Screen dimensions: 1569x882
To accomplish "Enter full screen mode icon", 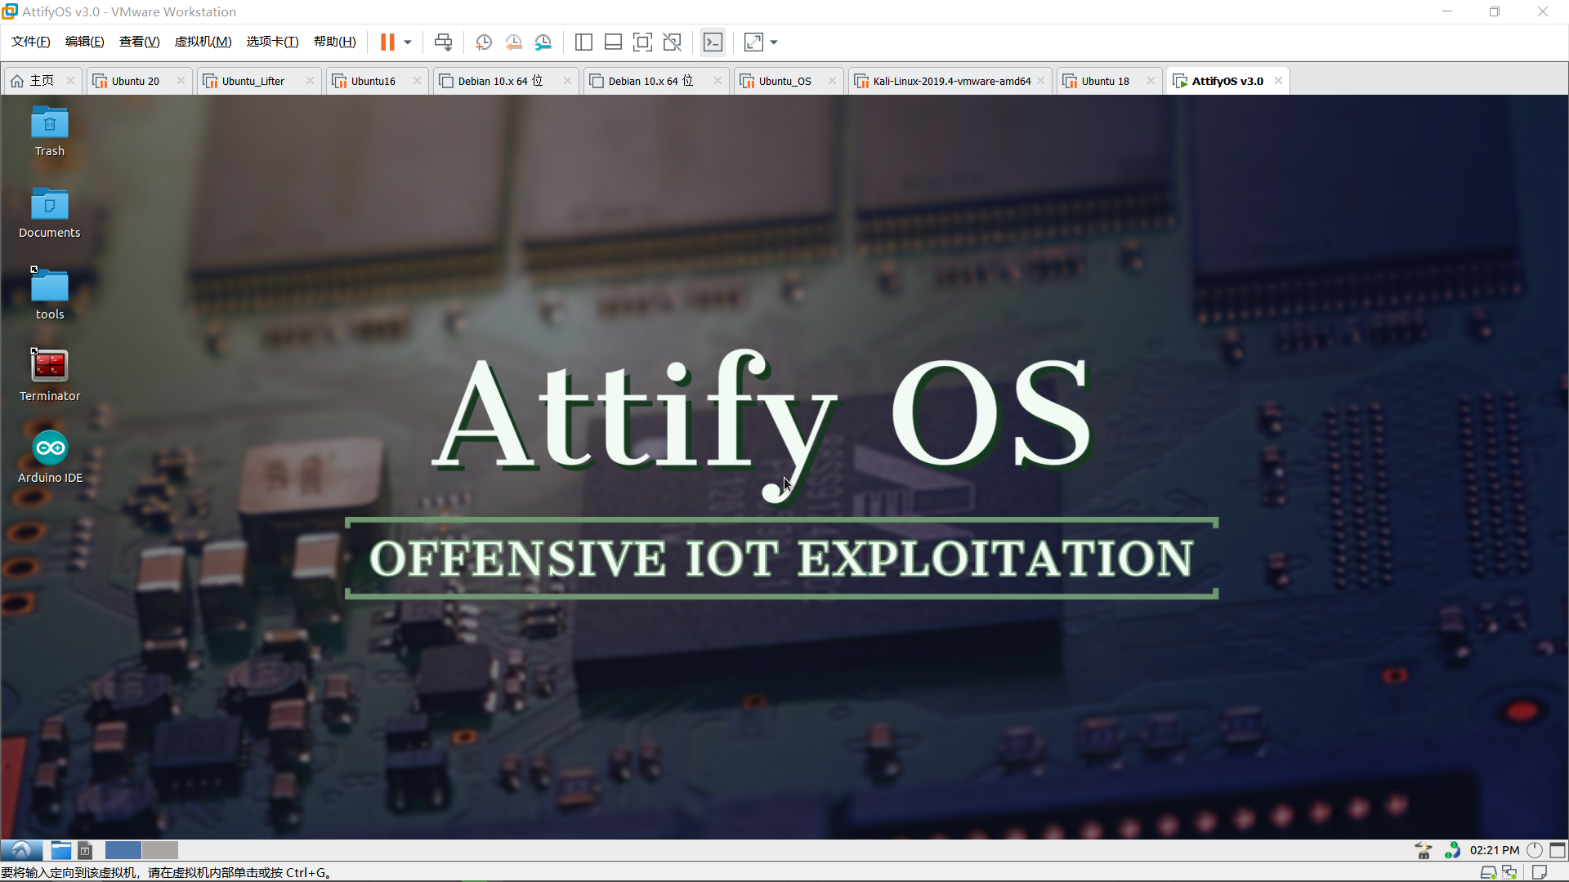I will click(642, 42).
